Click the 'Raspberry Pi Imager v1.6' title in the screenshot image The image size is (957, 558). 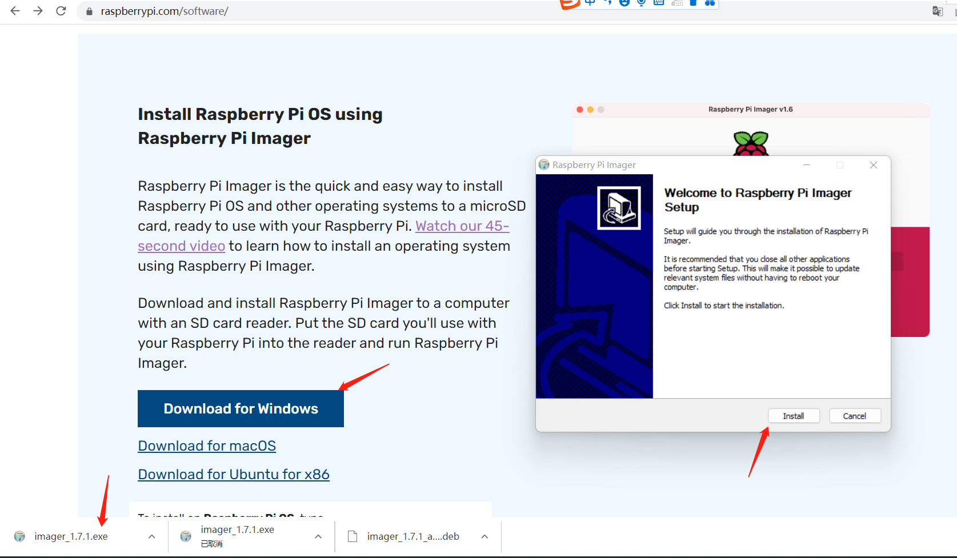751,109
